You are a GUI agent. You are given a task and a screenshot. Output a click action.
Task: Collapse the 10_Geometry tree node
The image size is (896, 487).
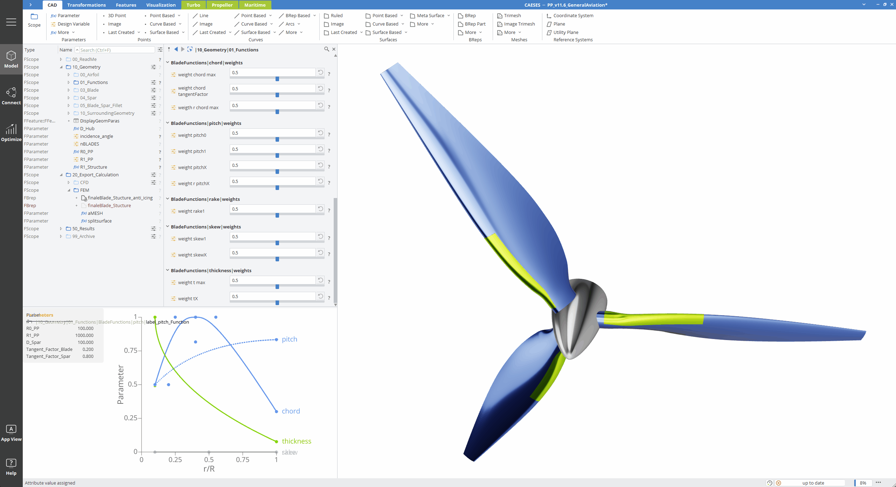pyautogui.click(x=61, y=67)
